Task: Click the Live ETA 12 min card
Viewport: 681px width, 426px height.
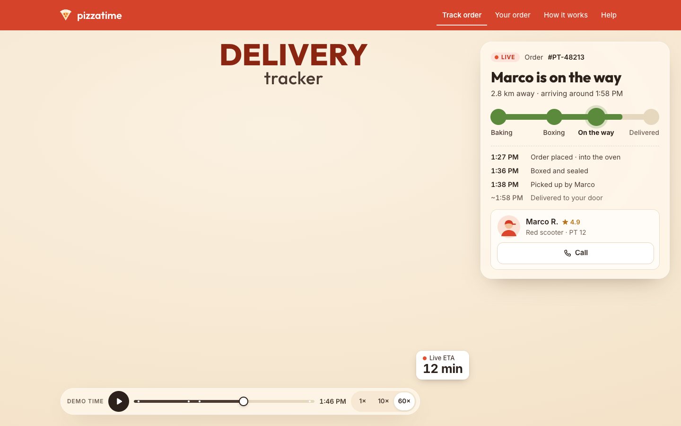Action: coord(443,365)
